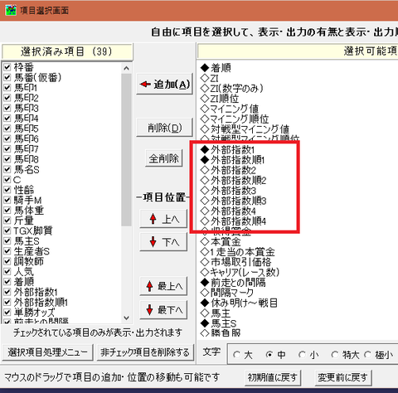The image size is (398, 393).
Task: Toggle the 馬体重 checkbox
Action: [x=7, y=211]
